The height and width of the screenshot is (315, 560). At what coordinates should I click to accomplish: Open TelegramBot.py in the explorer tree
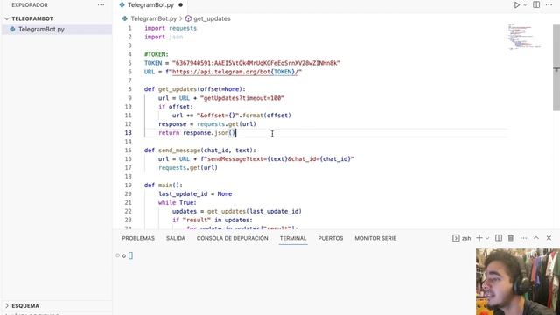(41, 29)
